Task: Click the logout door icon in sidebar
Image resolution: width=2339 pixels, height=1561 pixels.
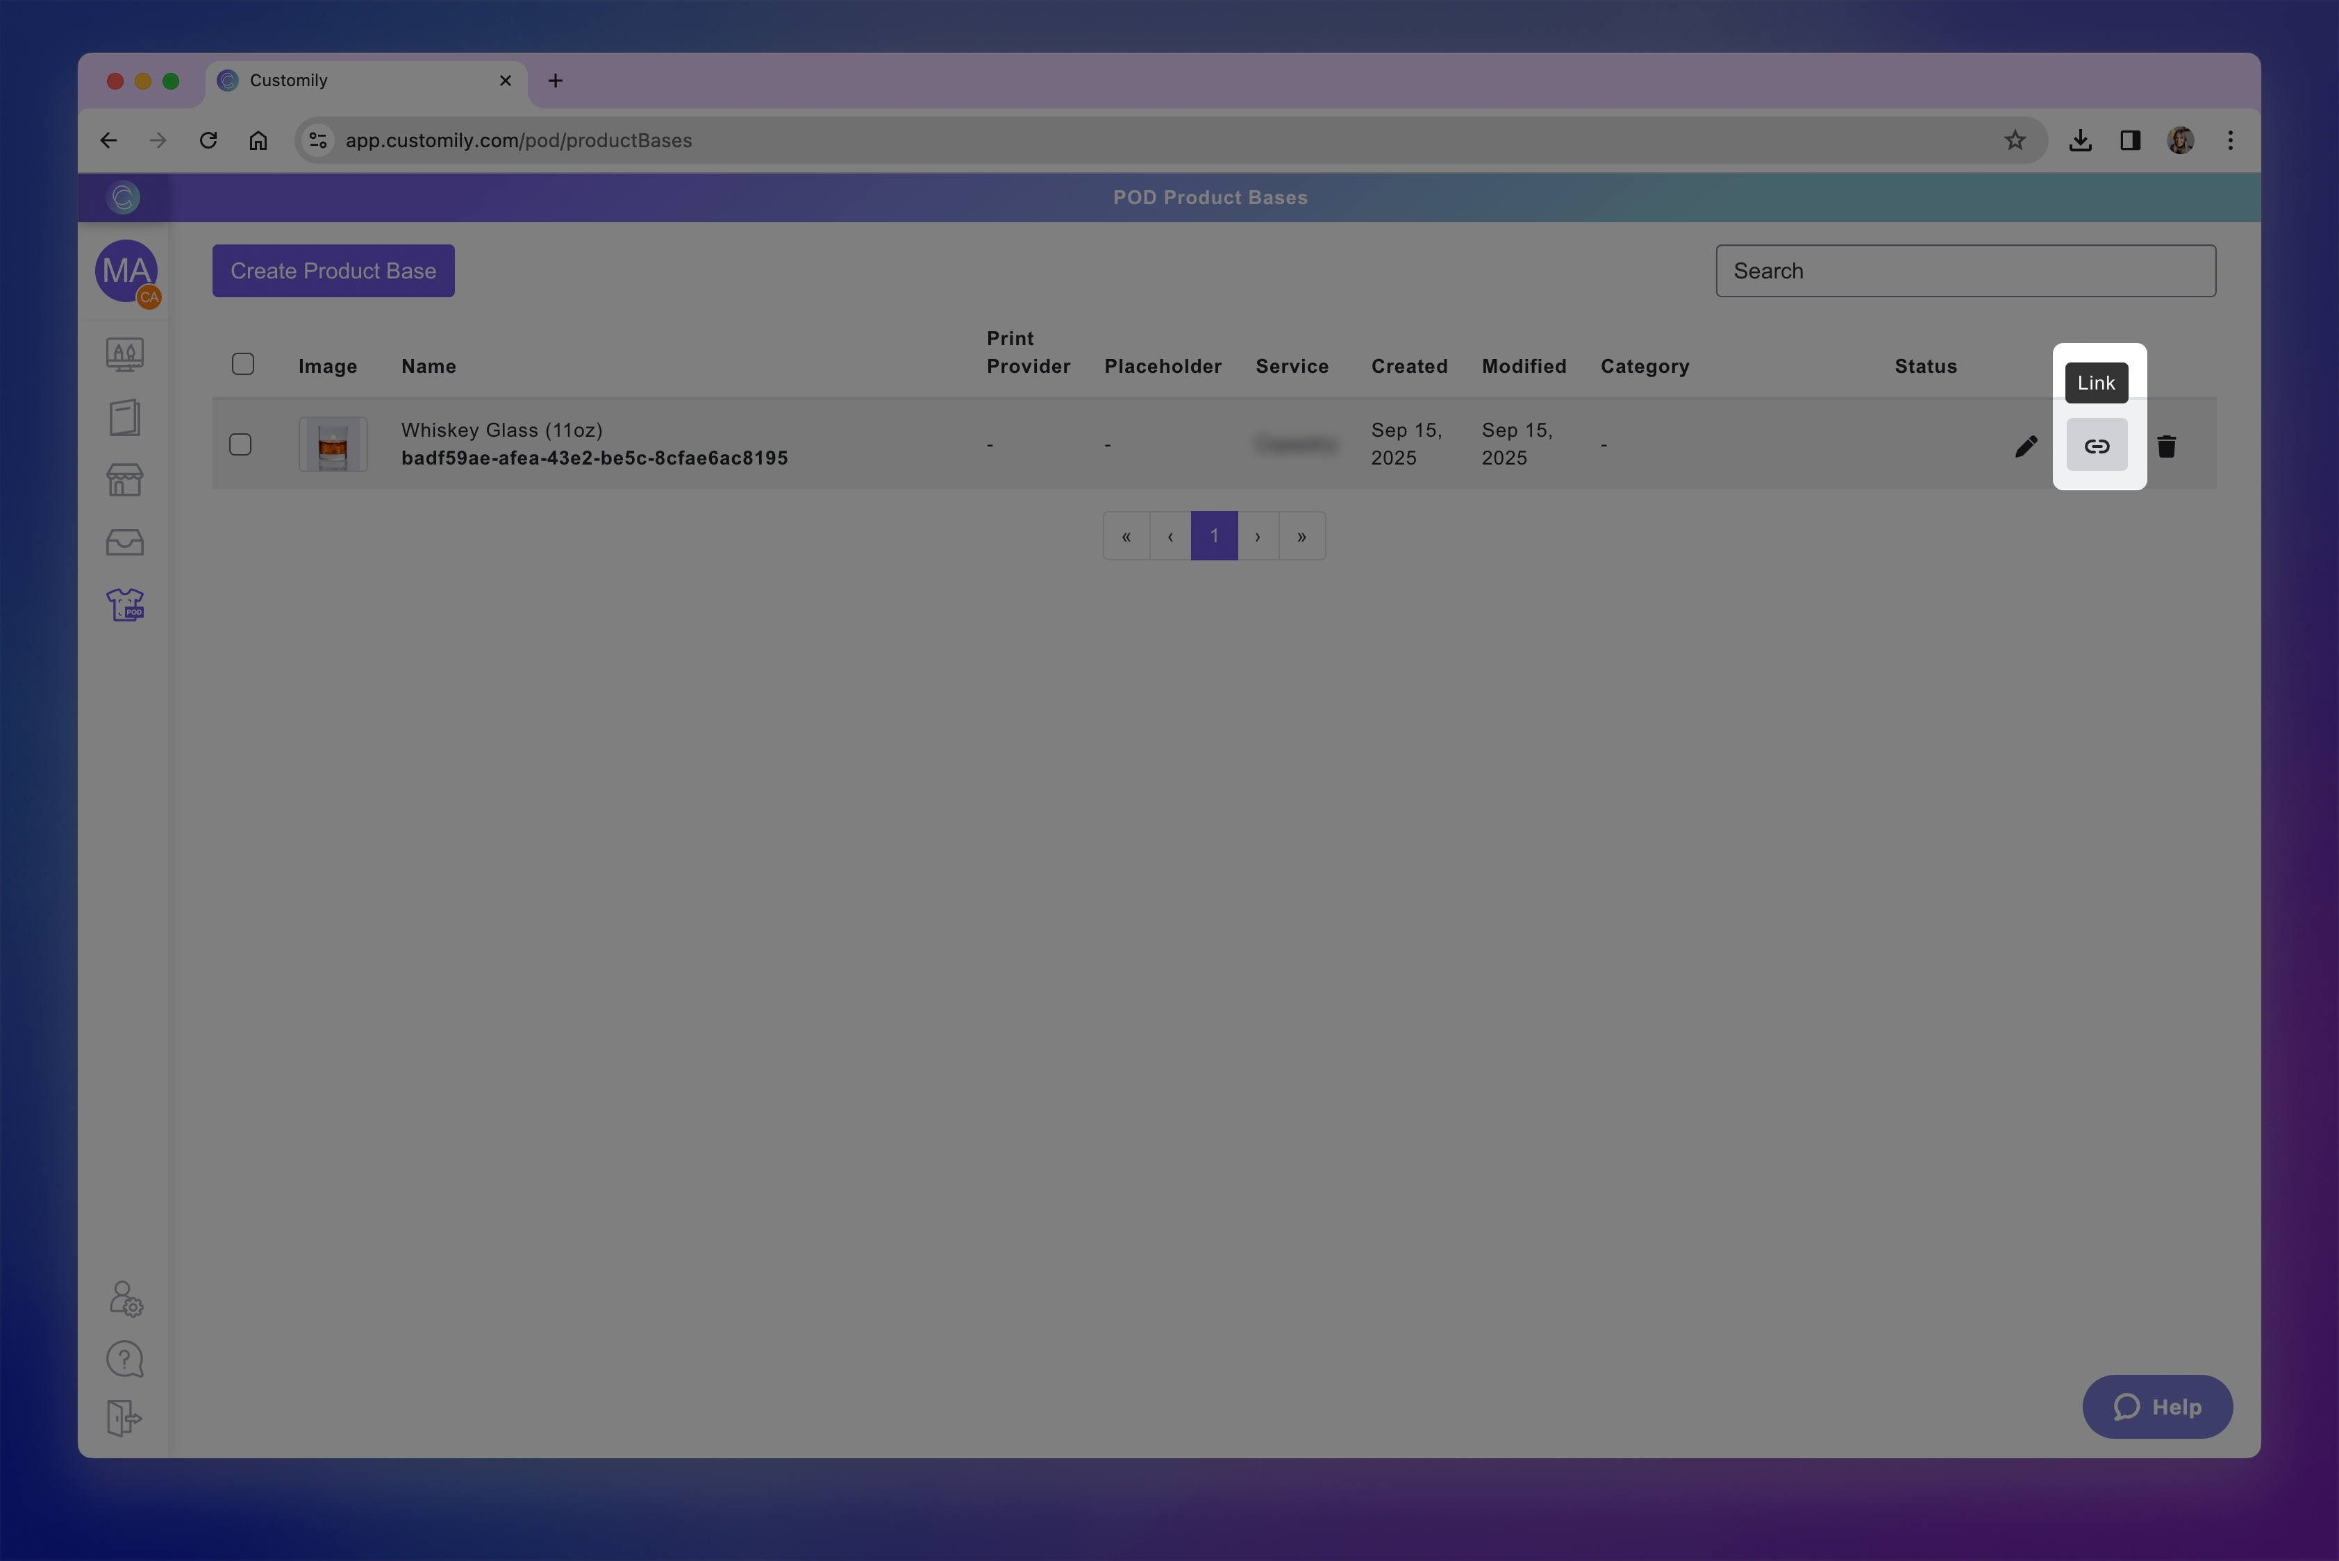Action: click(x=124, y=1418)
